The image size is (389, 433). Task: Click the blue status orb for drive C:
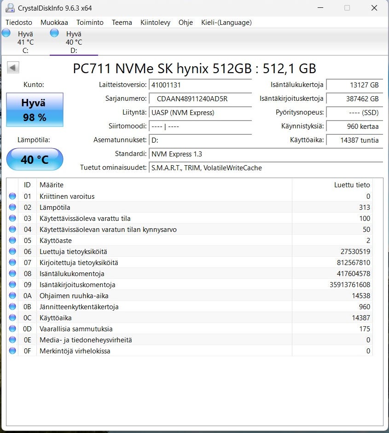[x=6, y=33]
